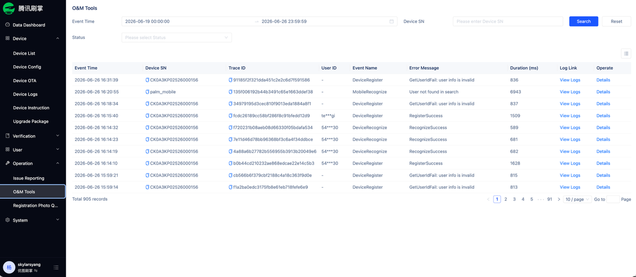Open Device Logs menu item
636x277 pixels.
[25, 94]
